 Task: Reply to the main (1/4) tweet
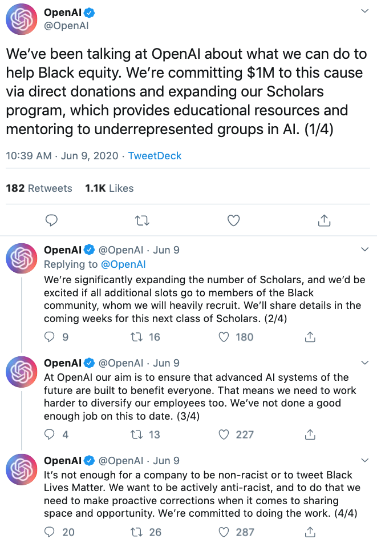[51, 220]
